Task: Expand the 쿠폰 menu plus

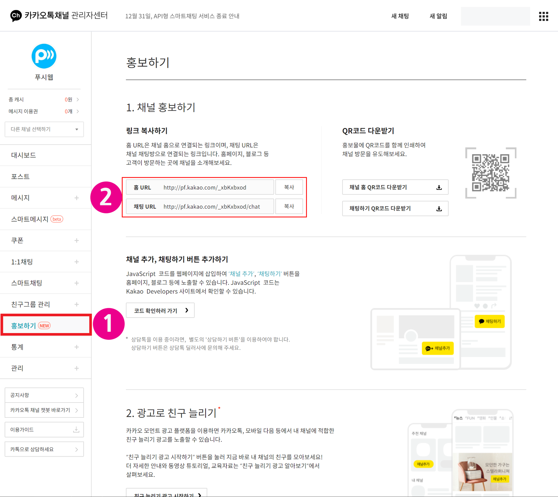Action: point(76,240)
